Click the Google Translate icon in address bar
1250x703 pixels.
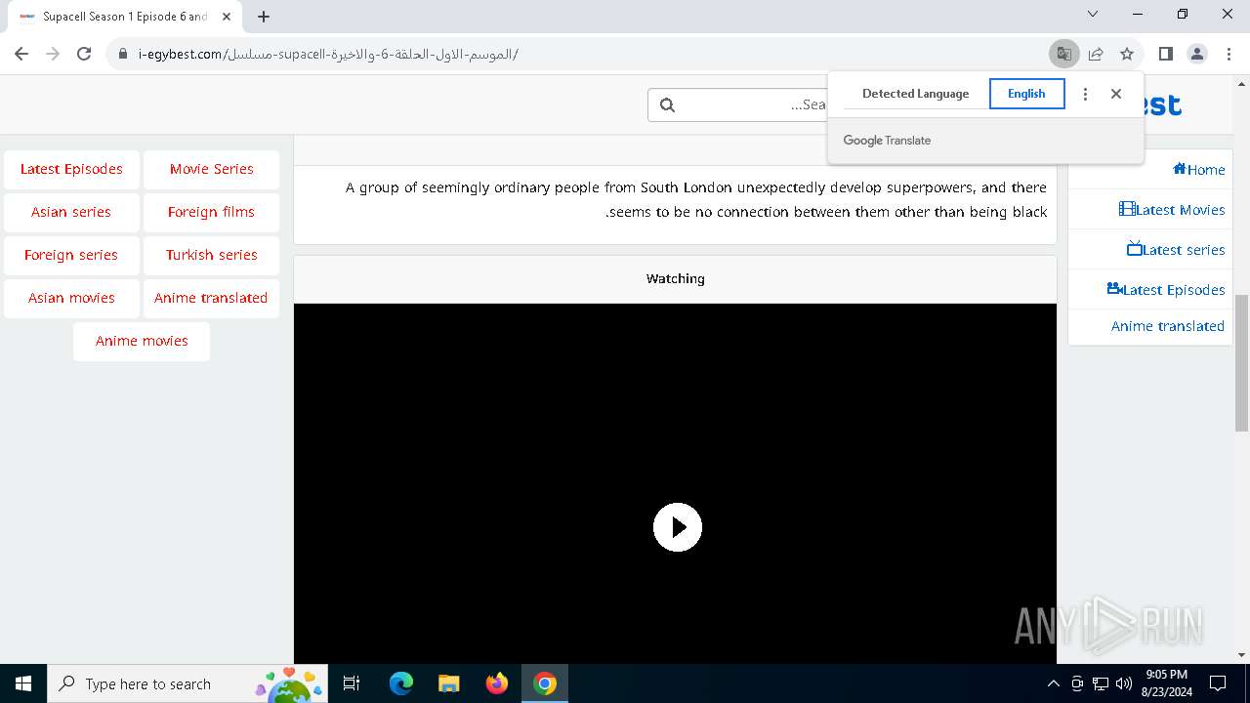(1063, 54)
